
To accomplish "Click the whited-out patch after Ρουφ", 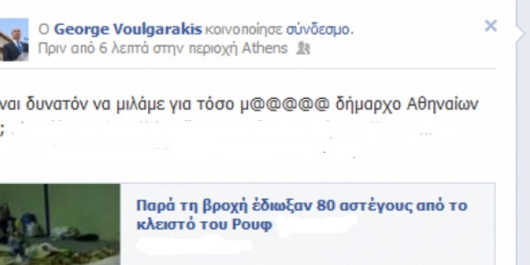I will pyautogui.click(x=317, y=224).
